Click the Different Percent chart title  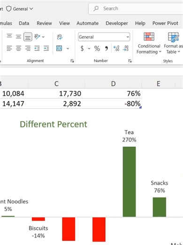(x=53, y=124)
